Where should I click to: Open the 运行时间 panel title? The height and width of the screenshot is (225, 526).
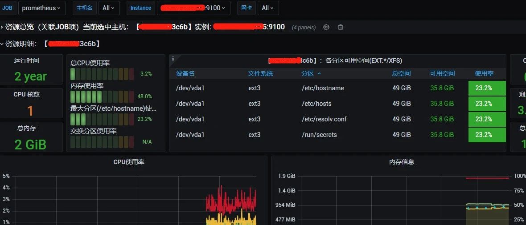[26, 60]
